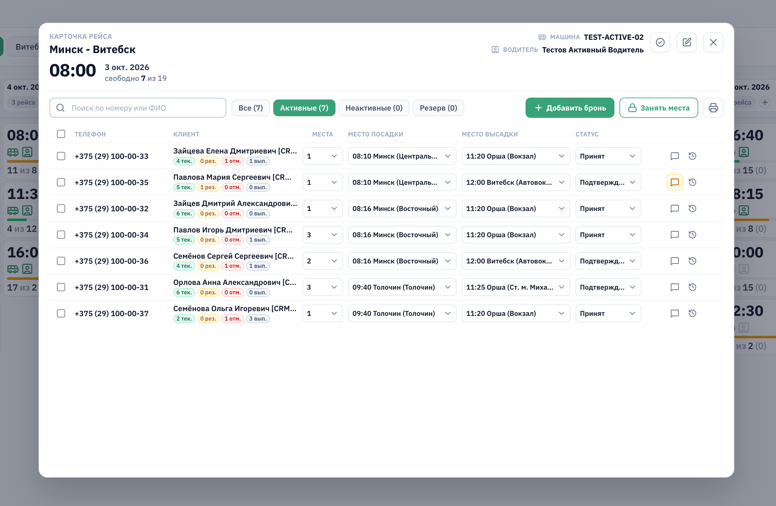Click the search by number or name field
The image size is (776, 506).
click(138, 108)
